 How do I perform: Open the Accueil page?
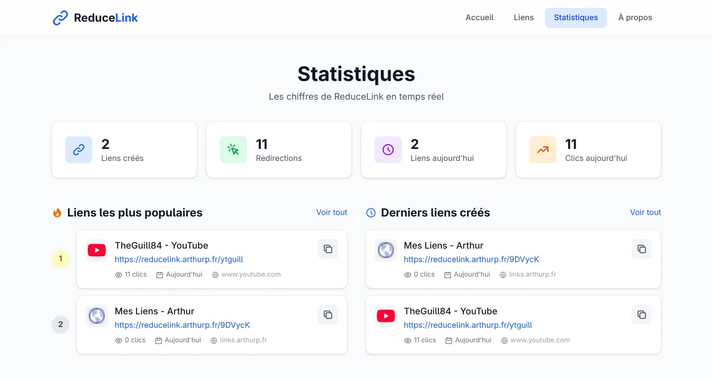point(480,18)
